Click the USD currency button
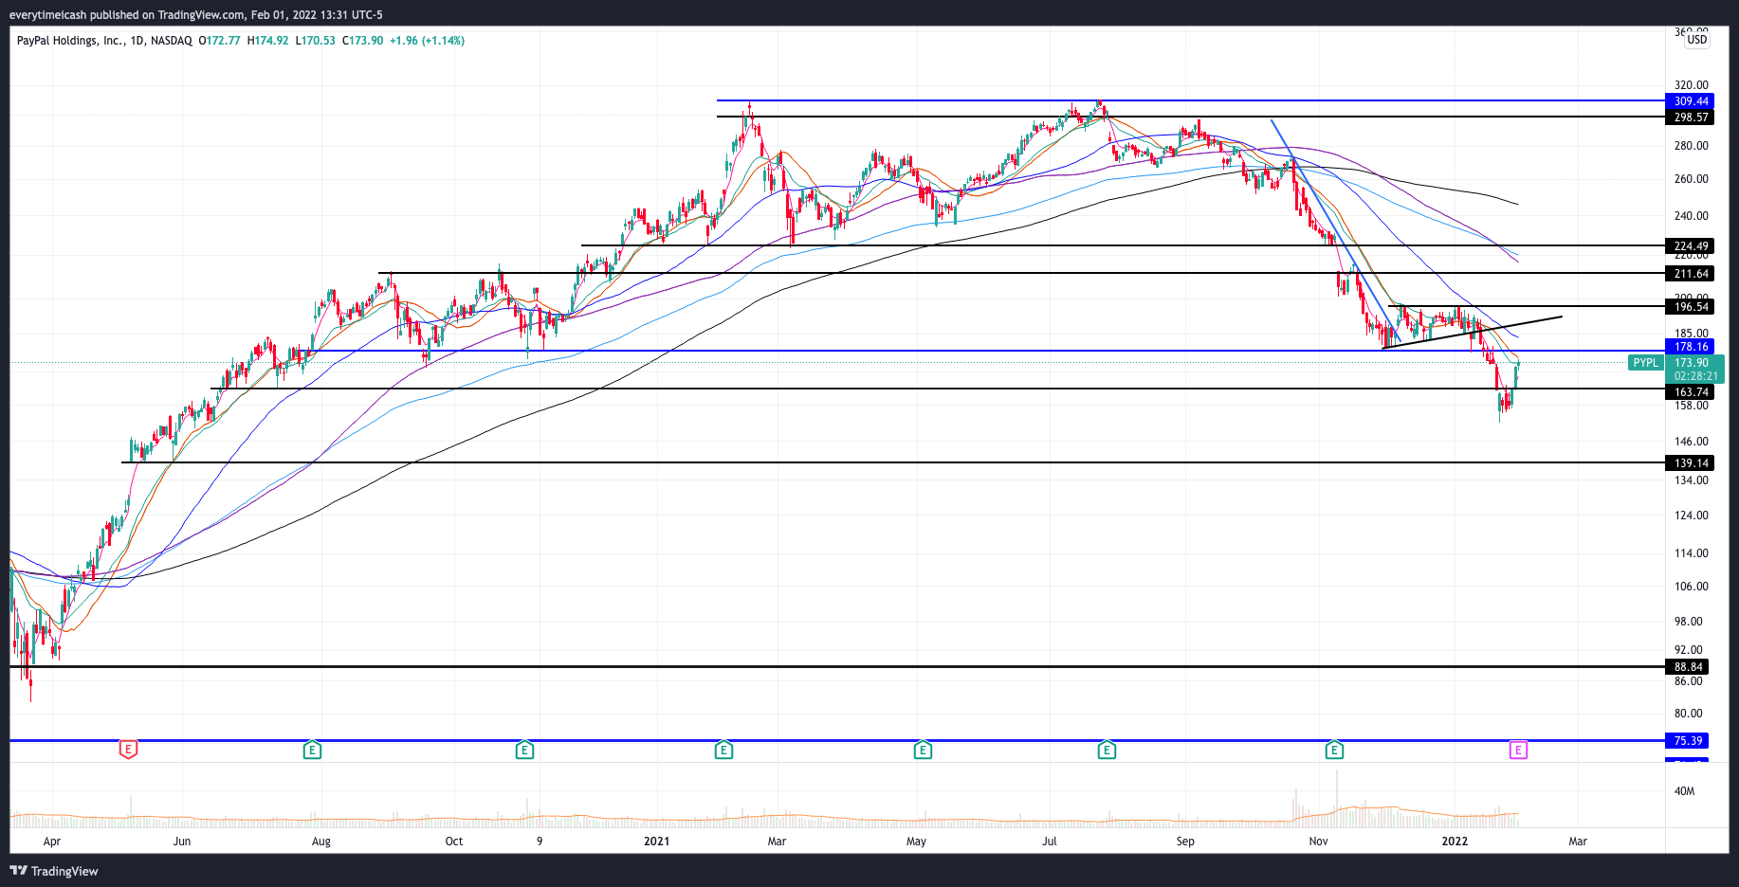 (x=1697, y=40)
